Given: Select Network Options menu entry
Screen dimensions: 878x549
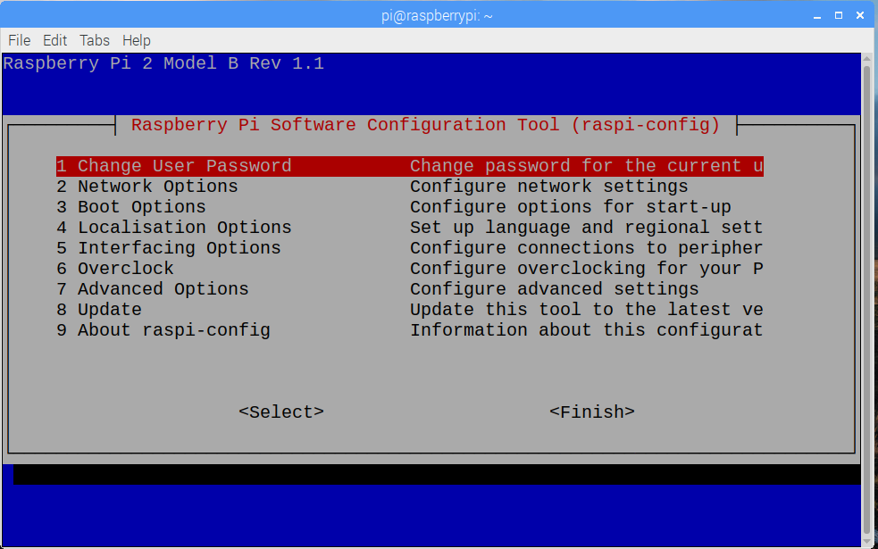Looking at the screenshot, I should (x=146, y=187).
